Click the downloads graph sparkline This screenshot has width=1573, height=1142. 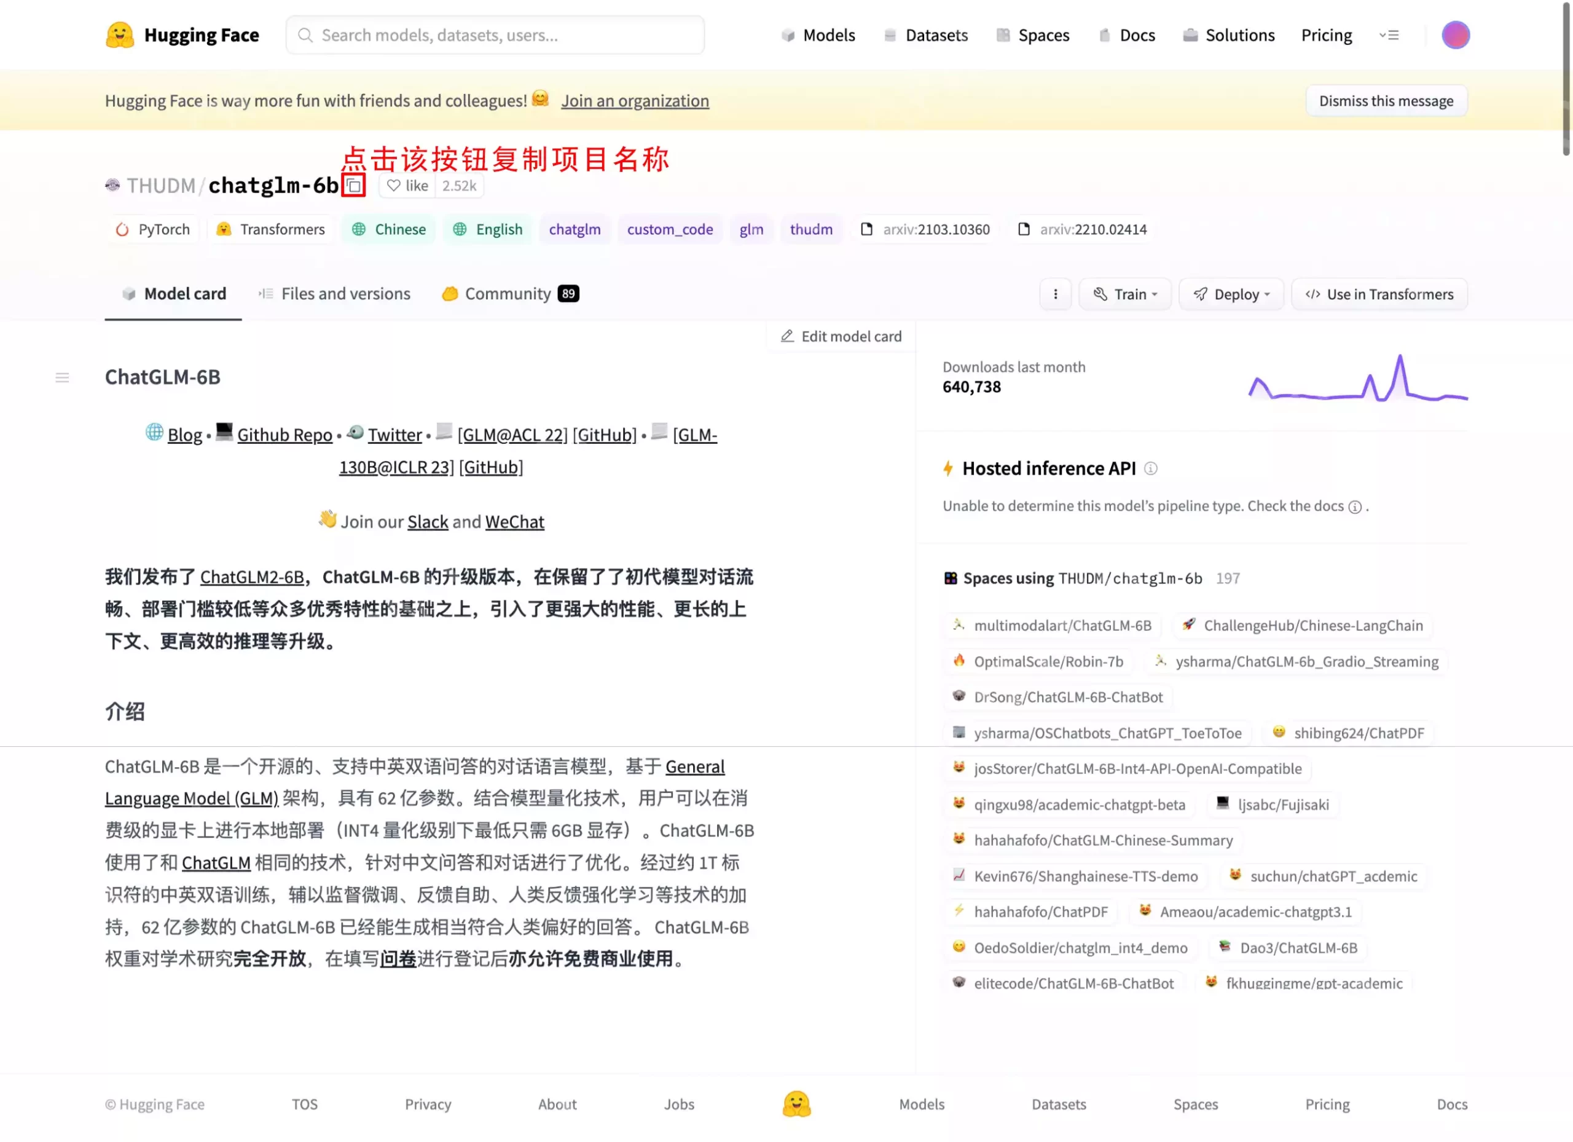1354,377
